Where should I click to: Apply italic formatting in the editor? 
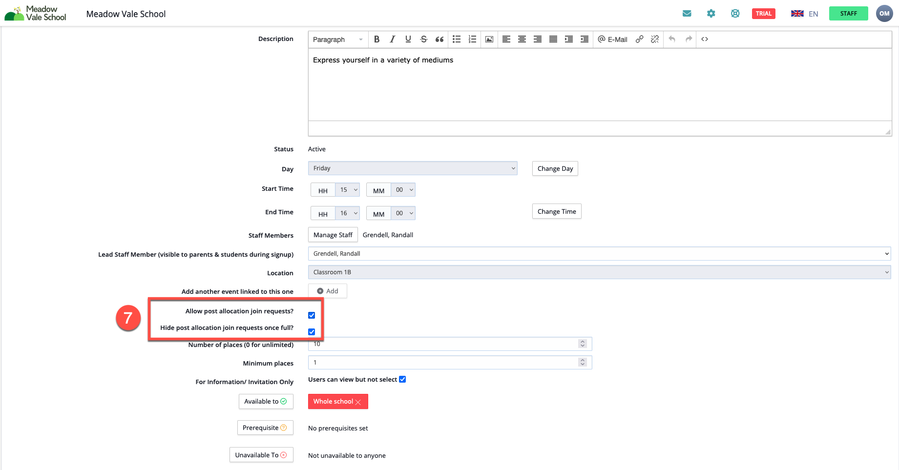[x=392, y=40]
